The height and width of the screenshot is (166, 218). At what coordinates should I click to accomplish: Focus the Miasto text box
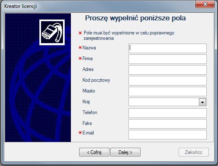coord(167,91)
